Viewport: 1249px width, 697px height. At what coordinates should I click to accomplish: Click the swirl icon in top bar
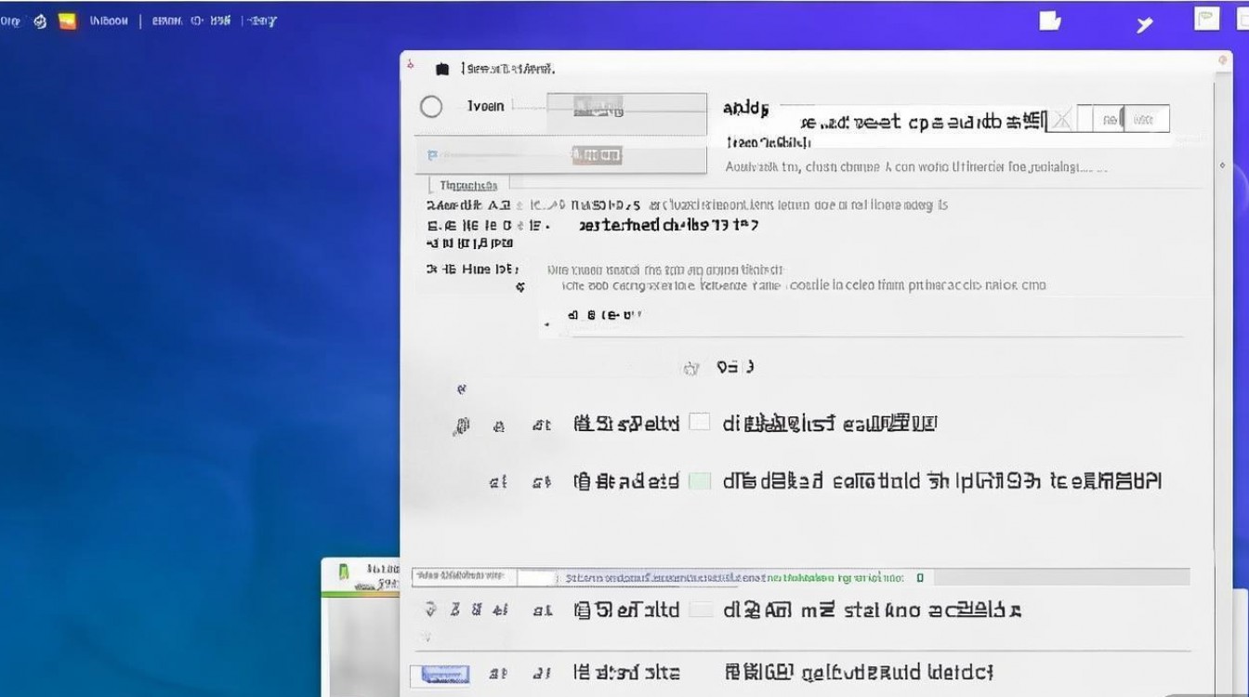coord(40,21)
